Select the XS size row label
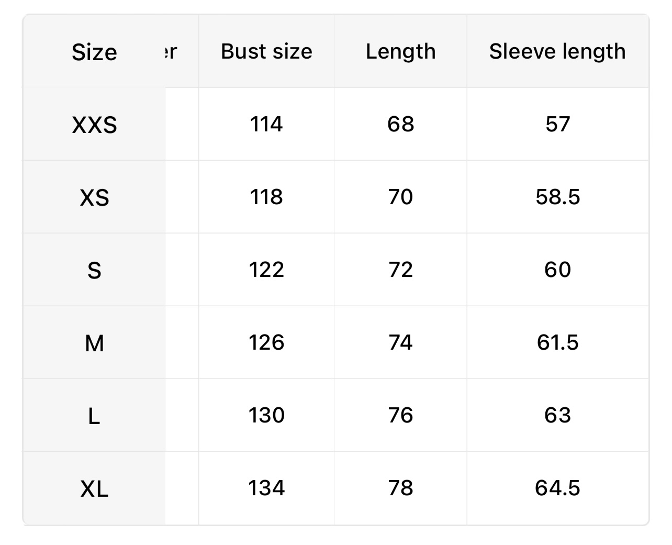The height and width of the screenshot is (545, 672). 94,197
